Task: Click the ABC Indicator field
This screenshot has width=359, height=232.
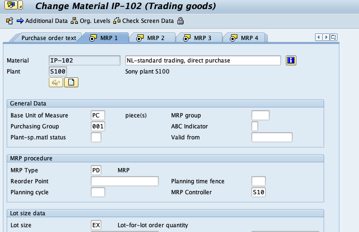Action: (x=255, y=126)
